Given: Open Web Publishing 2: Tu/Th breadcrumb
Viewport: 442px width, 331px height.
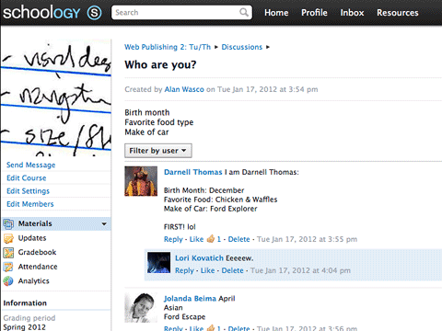Looking at the screenshot, I should (168, 47).
